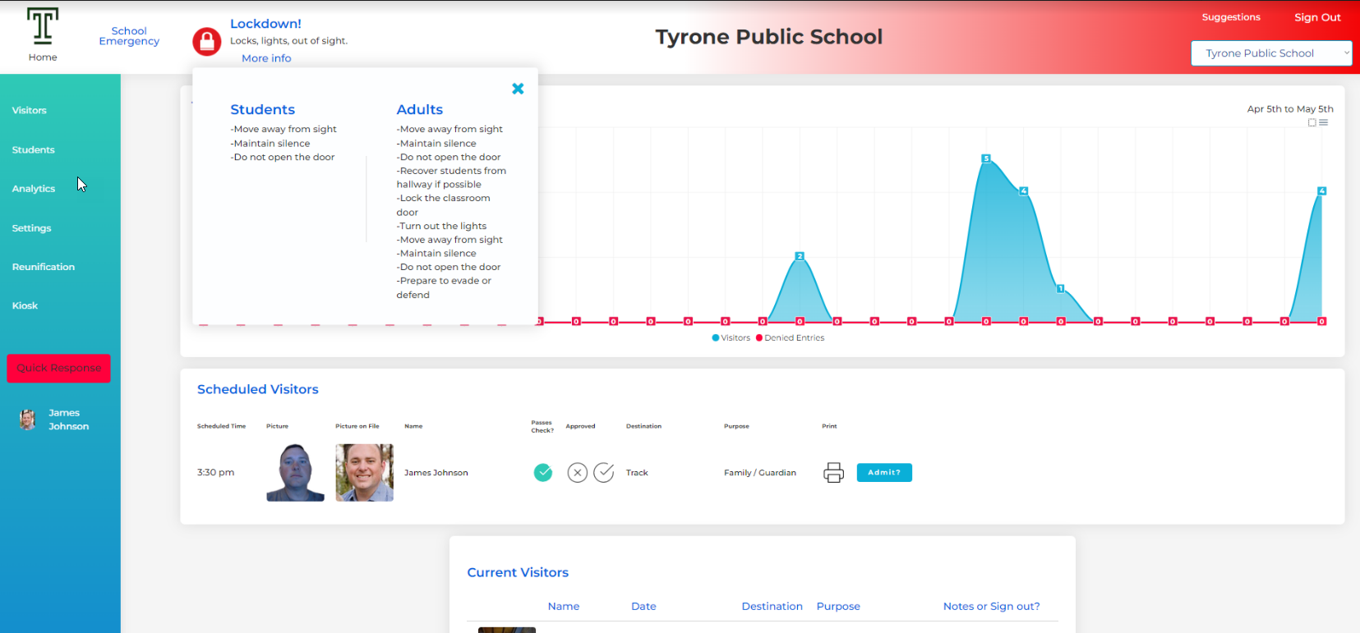Image resolution: width=1360 pixels, height=633 pixels.
Task: Click the red Lockdown padlock icon
Action: [x=206, y=41]
